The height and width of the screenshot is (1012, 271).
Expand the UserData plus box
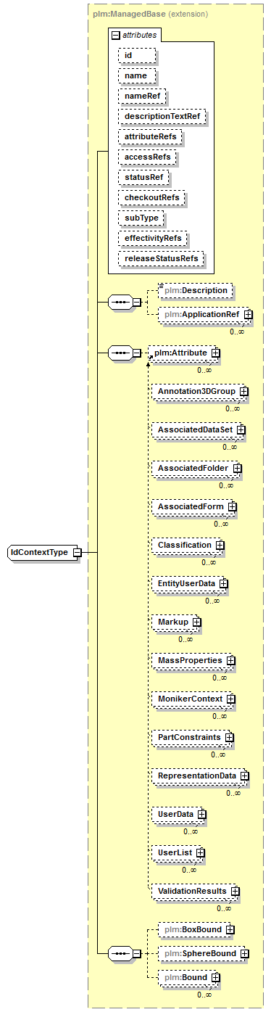201,814
